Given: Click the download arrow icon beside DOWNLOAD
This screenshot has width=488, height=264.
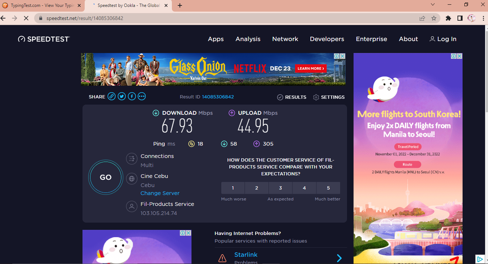Looking at the screenshot, I should click(156, 113).
